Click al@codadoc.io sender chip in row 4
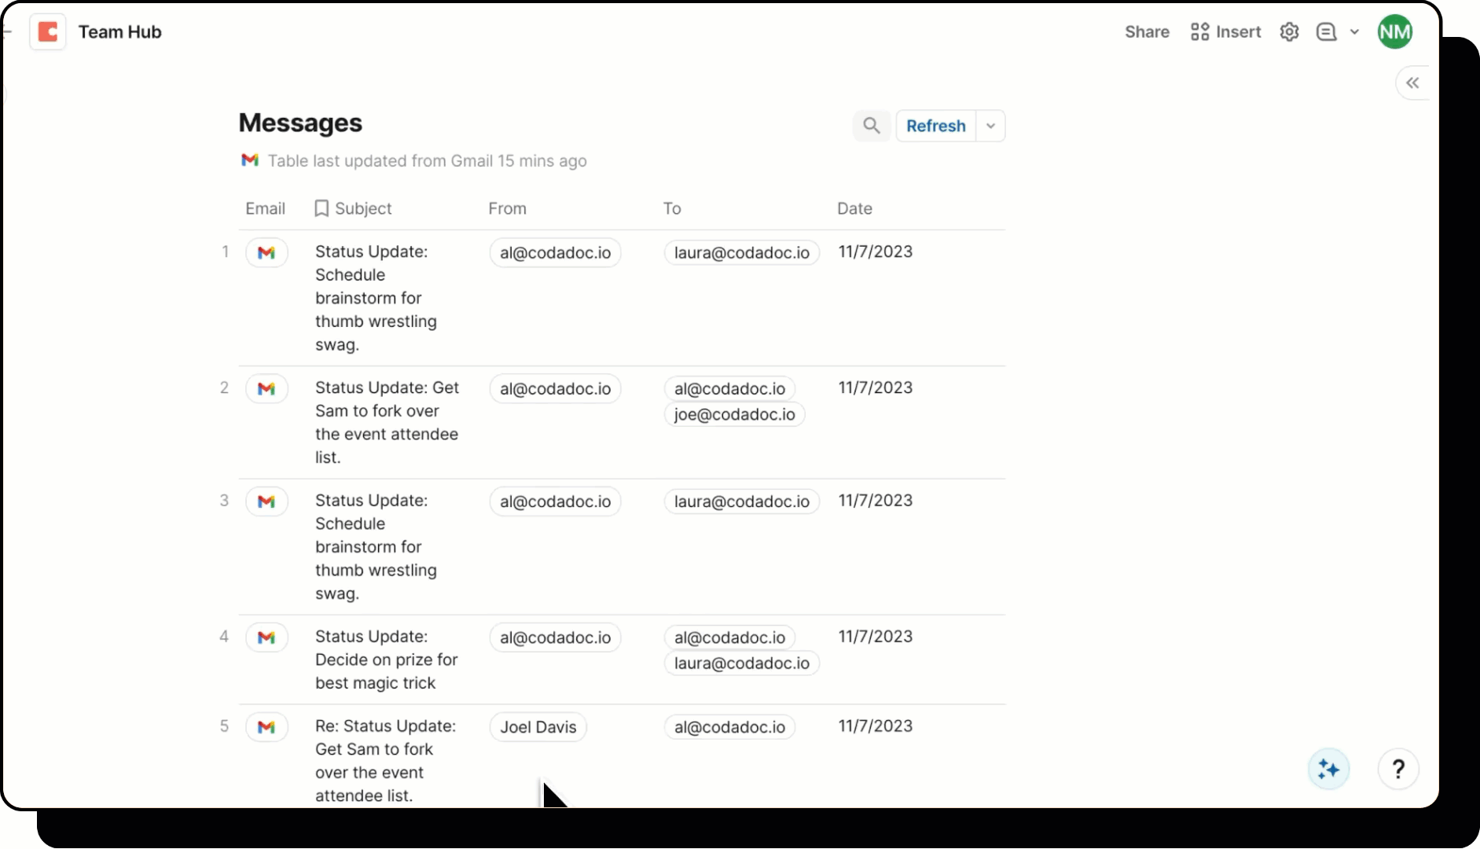Screen dimensions: 1480x849 555,638
